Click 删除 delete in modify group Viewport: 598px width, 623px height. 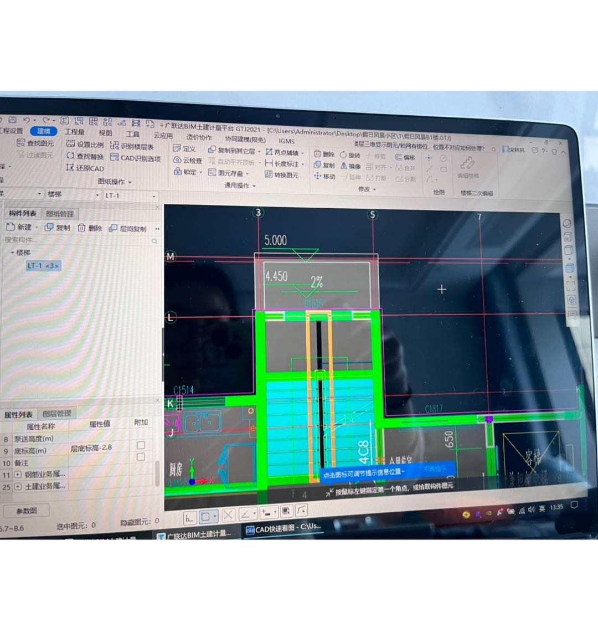click(324, 154)
